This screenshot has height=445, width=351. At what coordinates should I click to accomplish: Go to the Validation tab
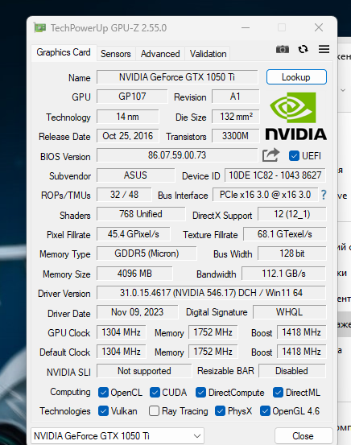point(208,54)
